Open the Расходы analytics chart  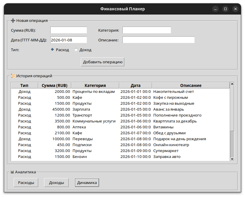(26, 183)
